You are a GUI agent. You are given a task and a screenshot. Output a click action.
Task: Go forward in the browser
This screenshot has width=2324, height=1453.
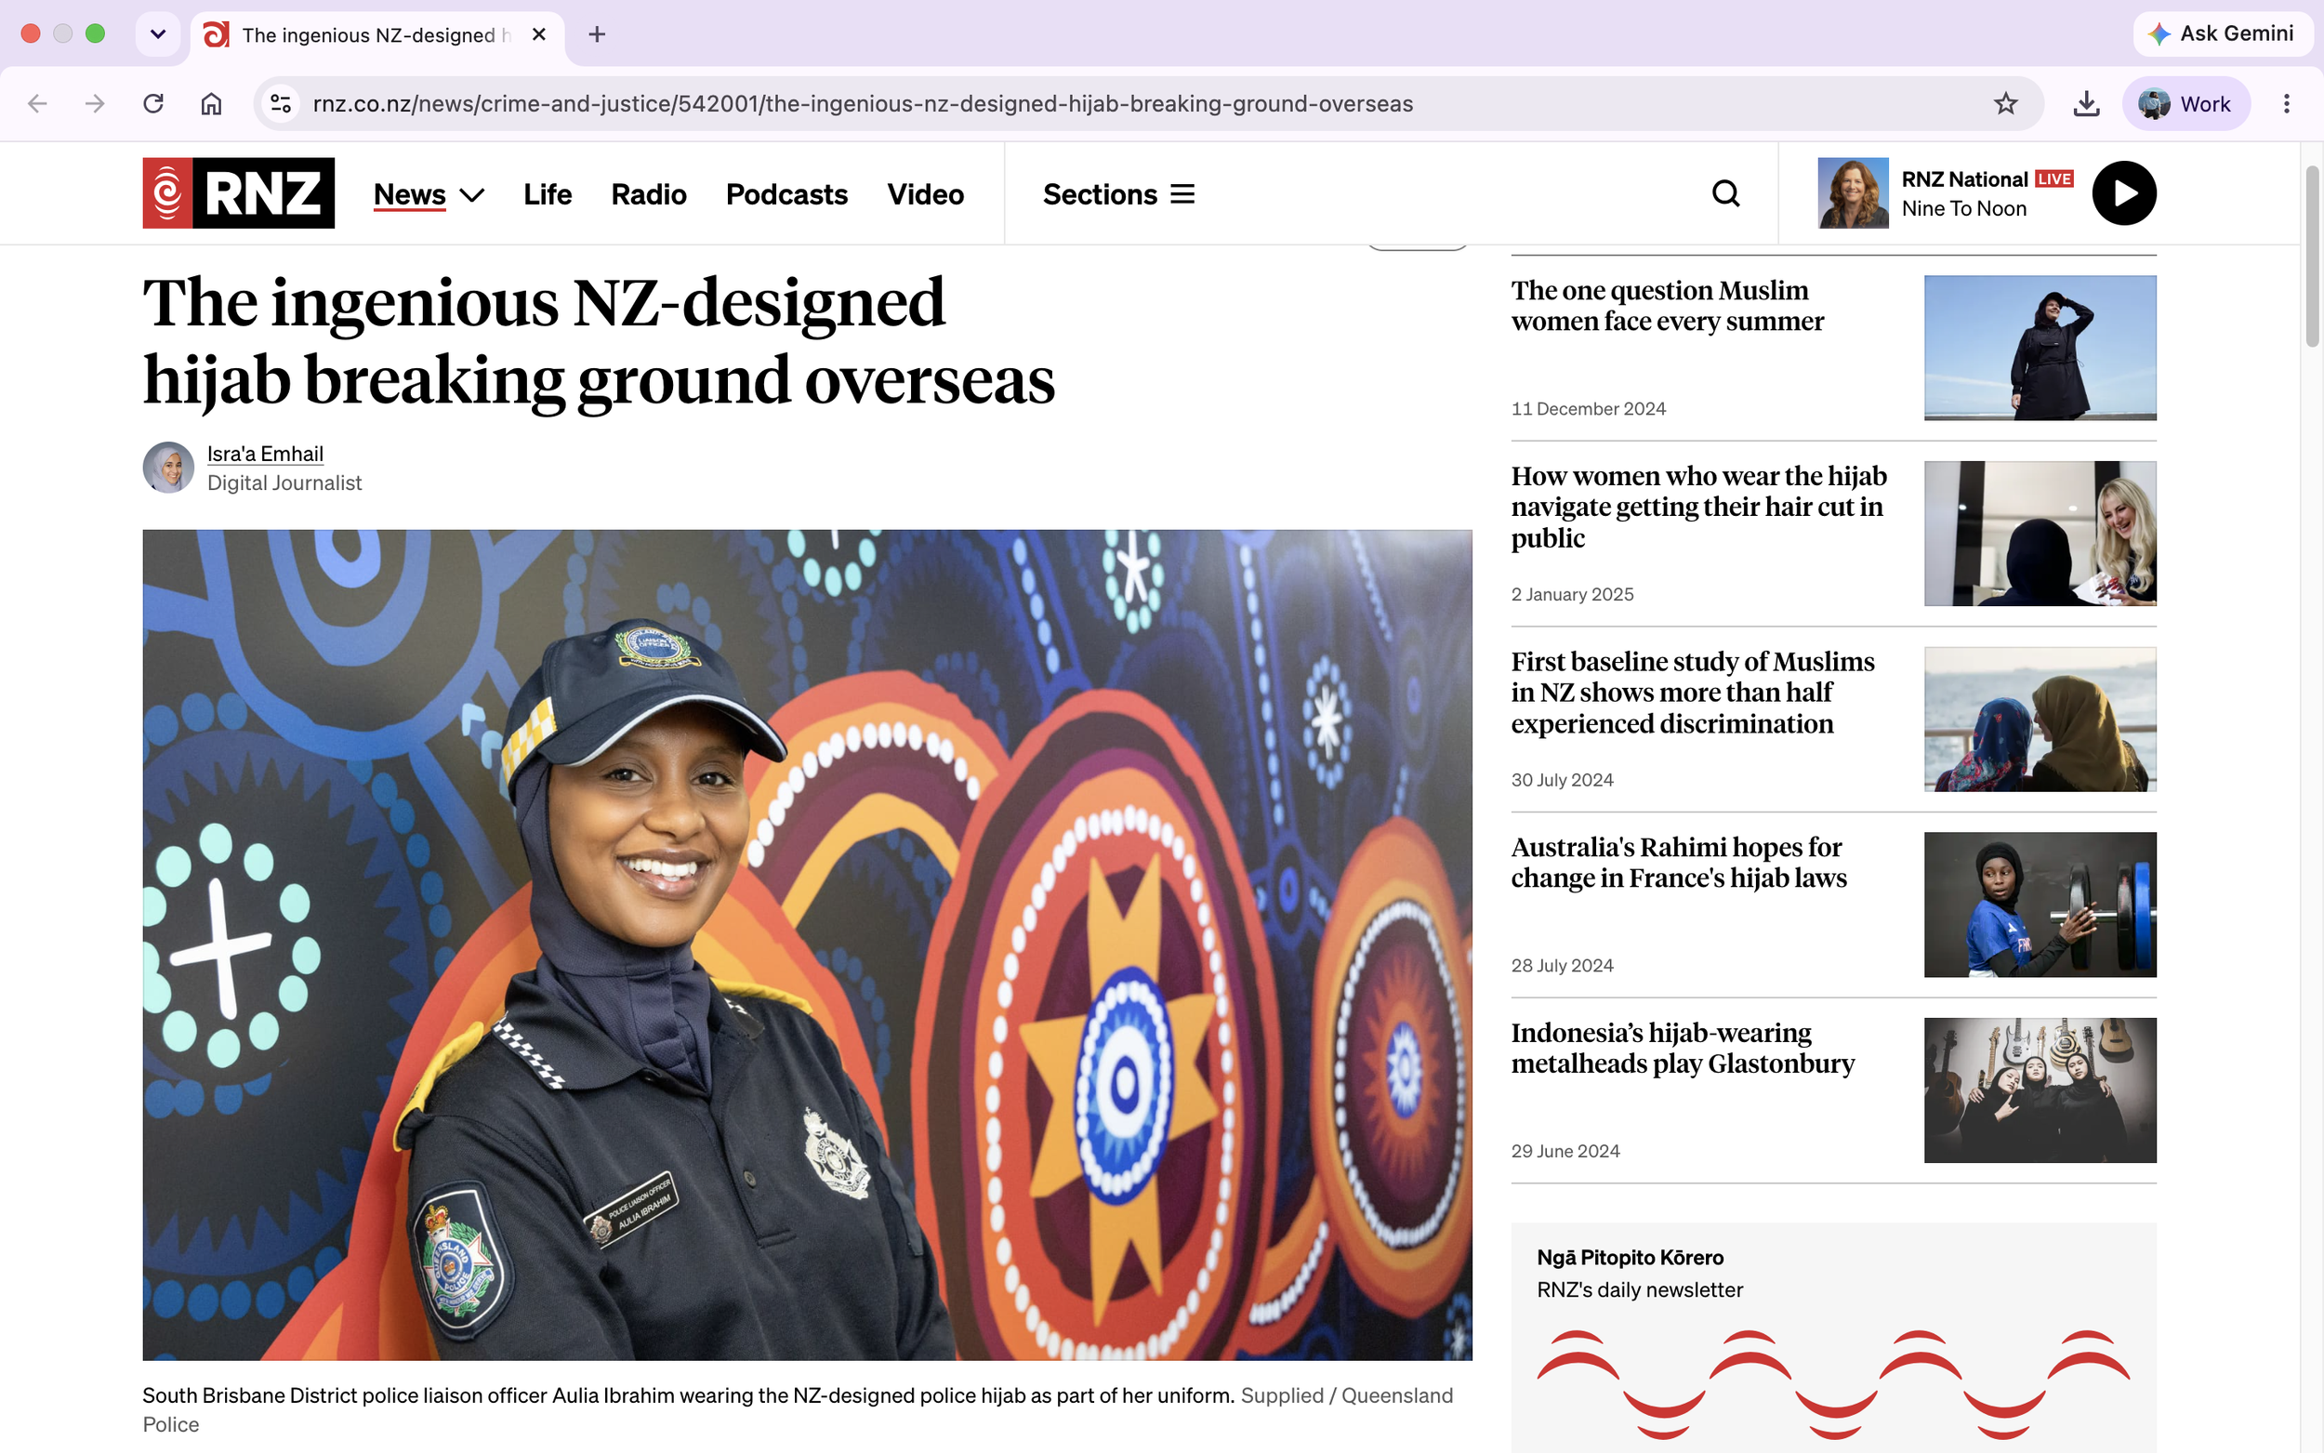pos(95,104)
